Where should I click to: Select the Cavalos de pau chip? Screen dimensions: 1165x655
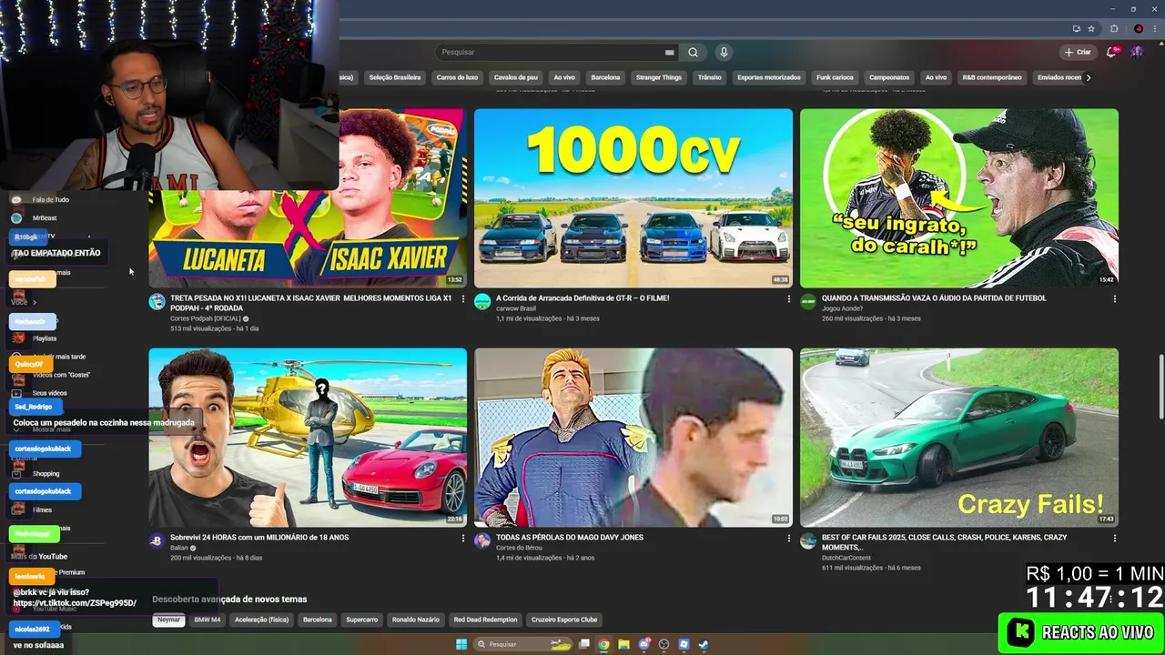[x=516, y=77]
